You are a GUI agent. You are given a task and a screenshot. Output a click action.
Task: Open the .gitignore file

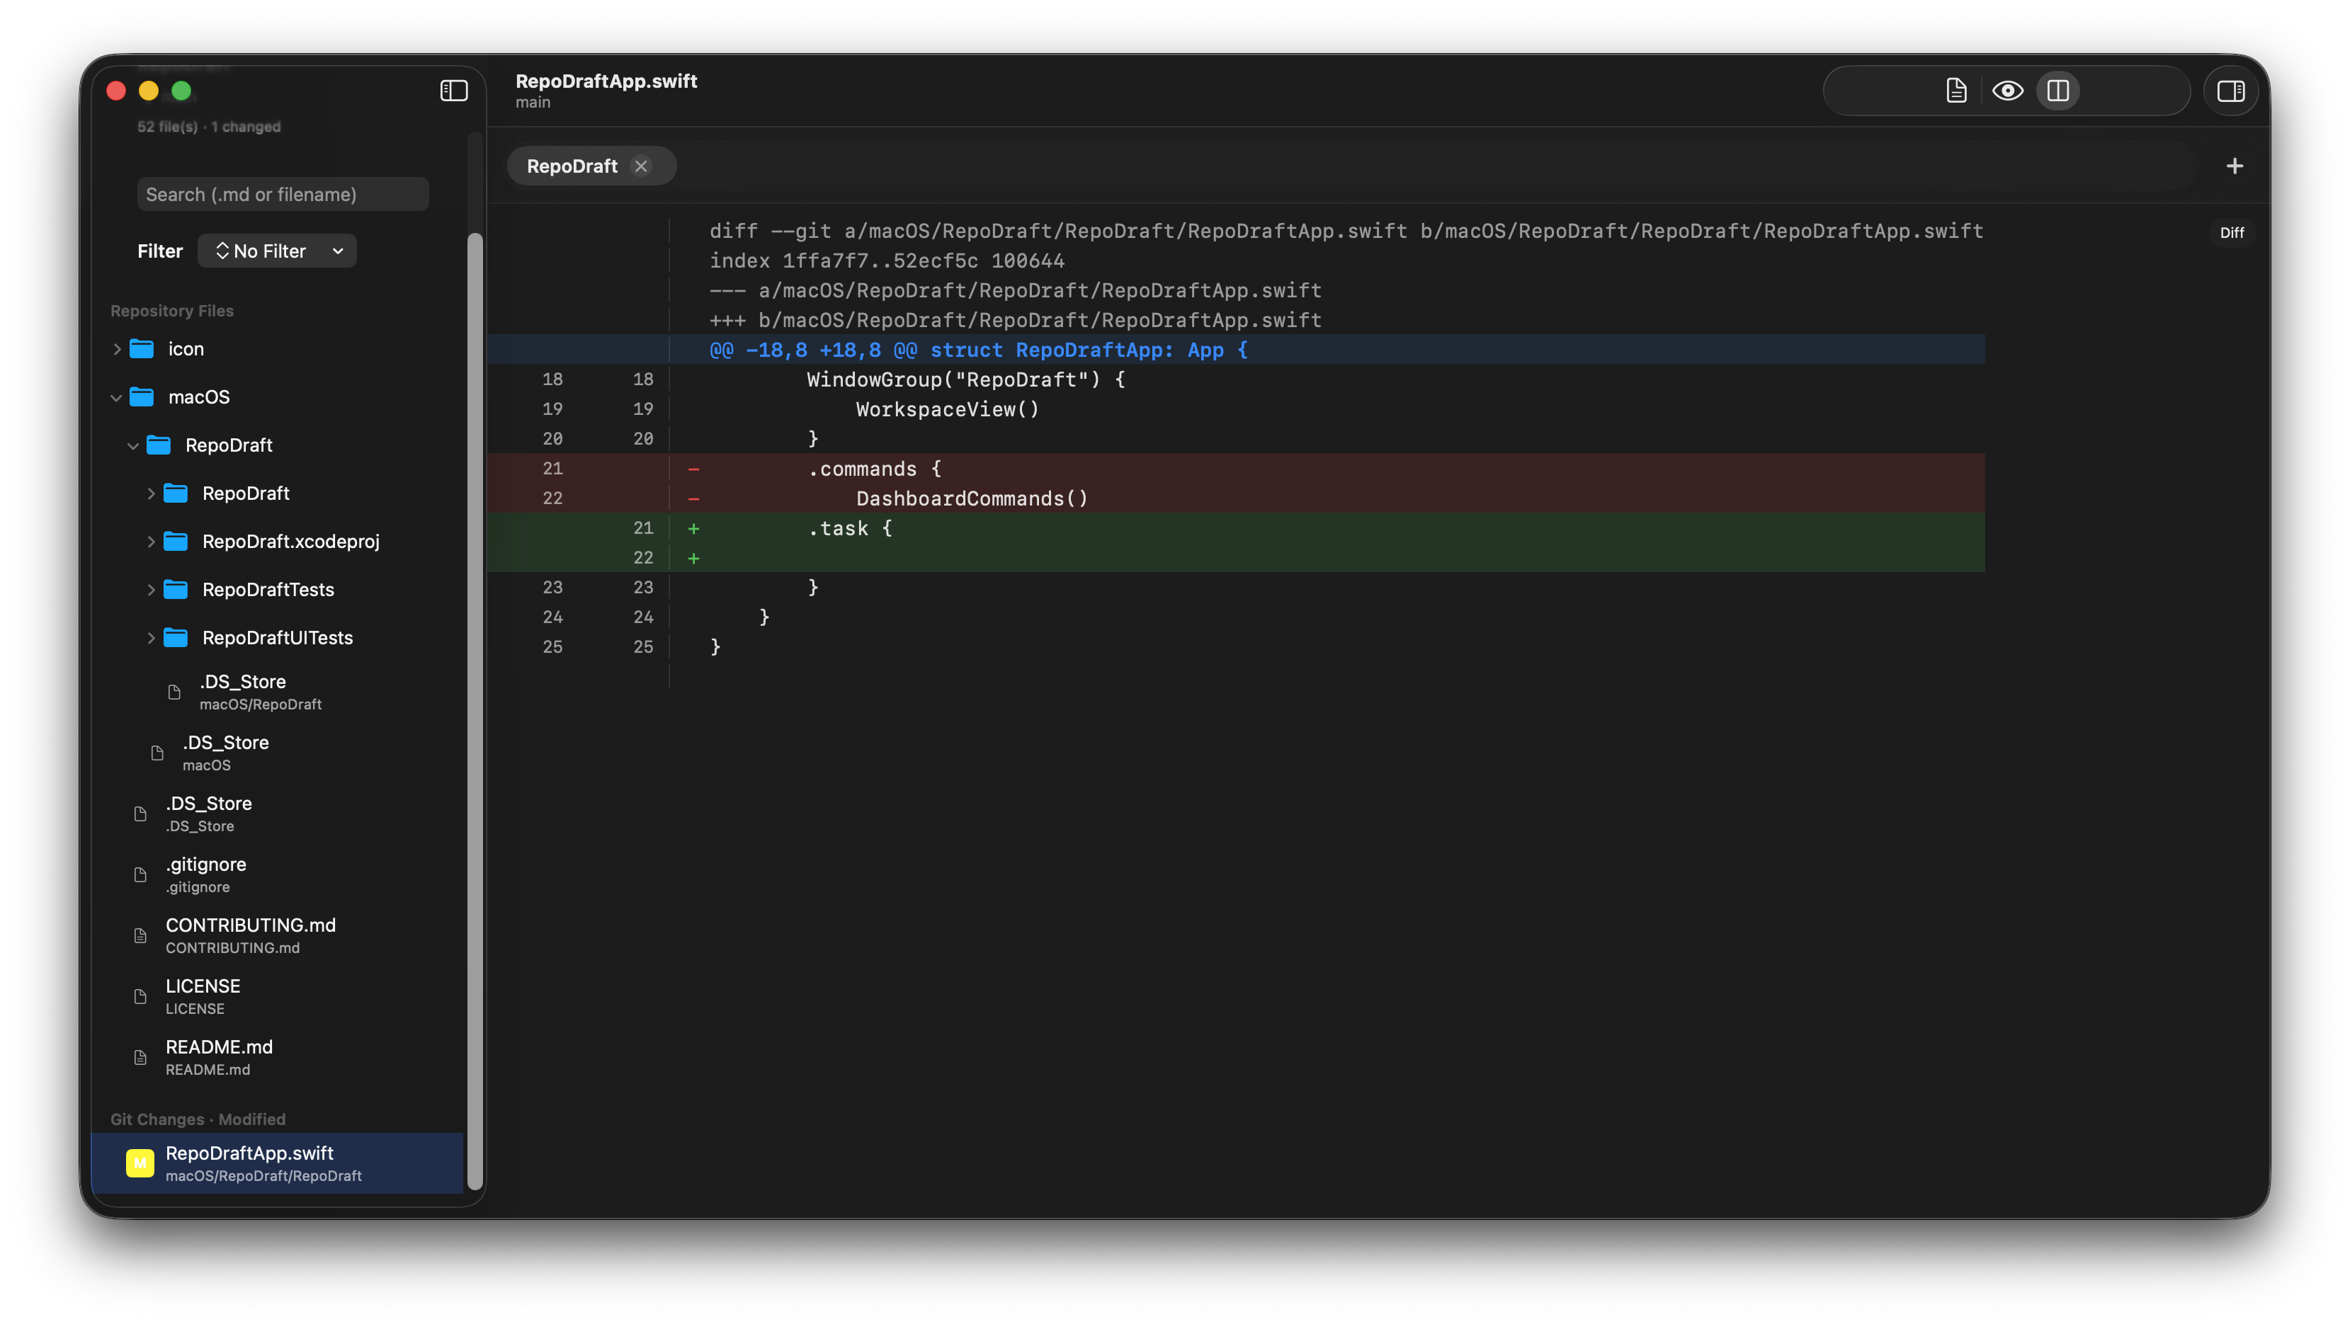coord(278,874)
